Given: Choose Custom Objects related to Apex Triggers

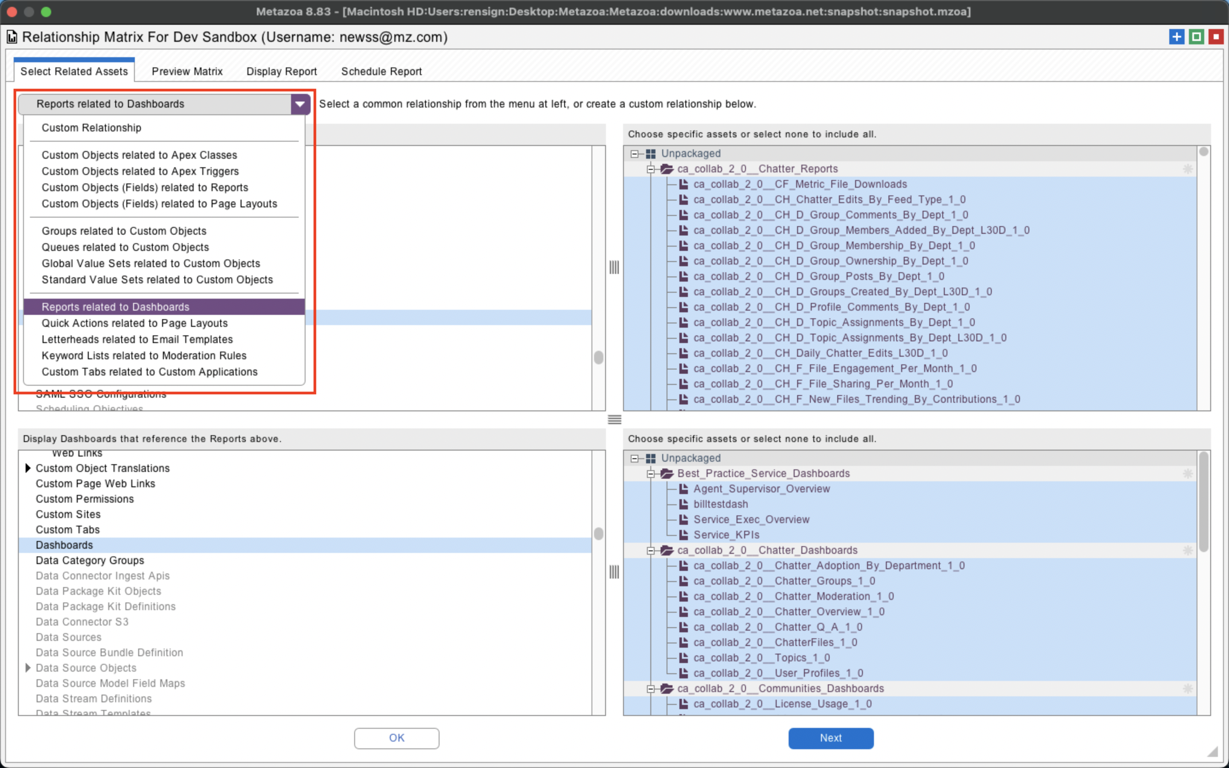Looking at the screenshot, I should 164,171.
